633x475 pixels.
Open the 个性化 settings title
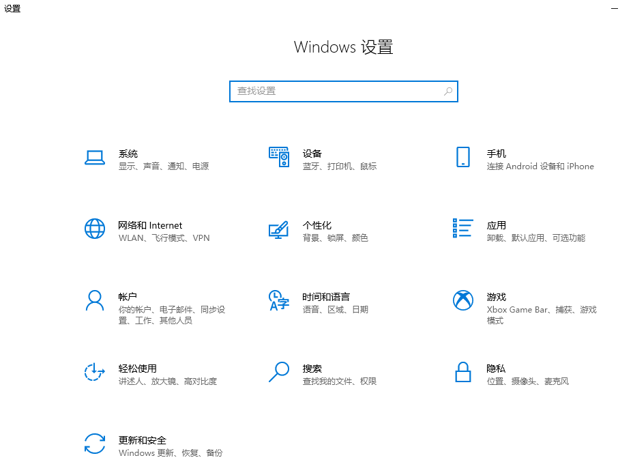317,225
